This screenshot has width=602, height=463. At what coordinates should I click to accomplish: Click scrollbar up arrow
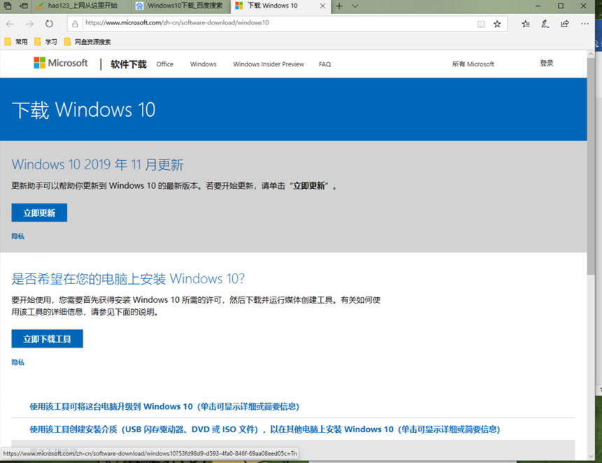pos(591,55)
